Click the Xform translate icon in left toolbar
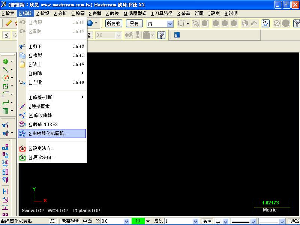 point(5,147)
